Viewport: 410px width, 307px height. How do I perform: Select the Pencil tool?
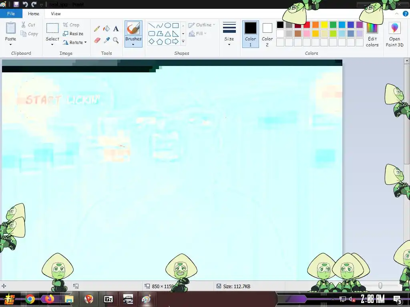tap(97, 28)
